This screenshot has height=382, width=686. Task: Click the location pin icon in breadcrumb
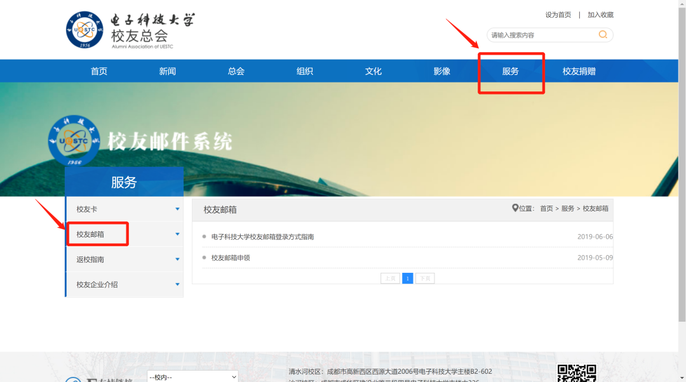(x=515, y=208)
